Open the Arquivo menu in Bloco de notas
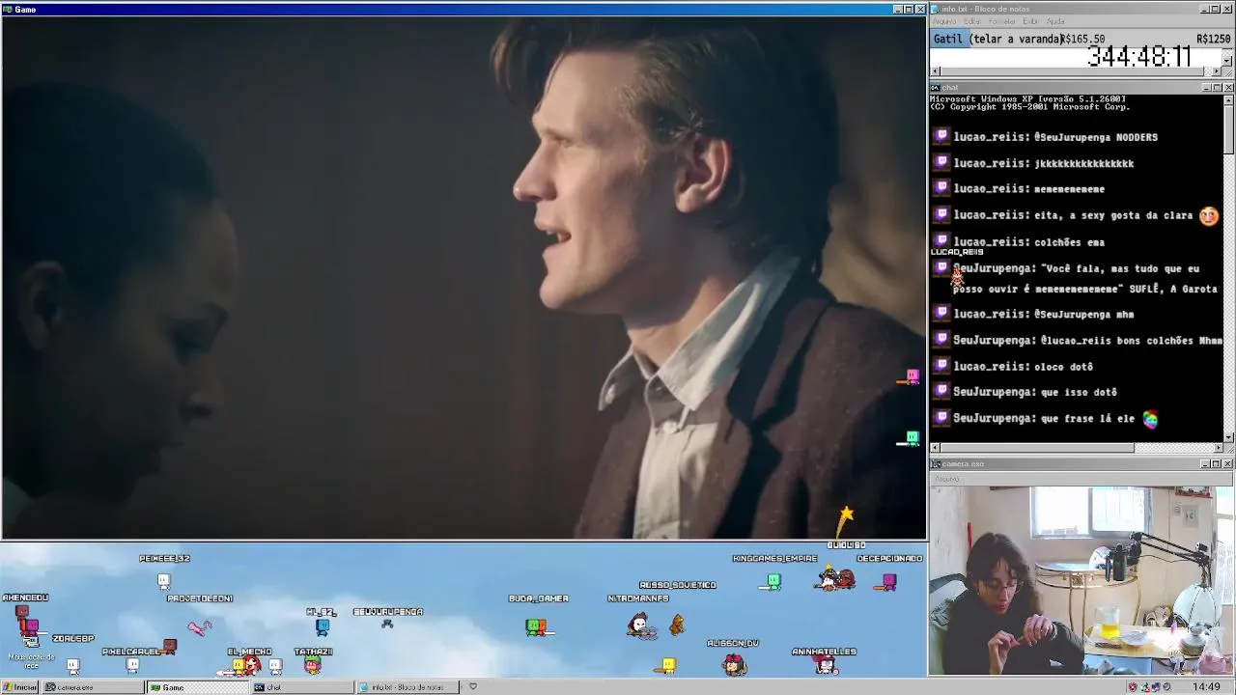Image resolution: width=1236 pixels, height=695 pixels. tap(943, 21)
